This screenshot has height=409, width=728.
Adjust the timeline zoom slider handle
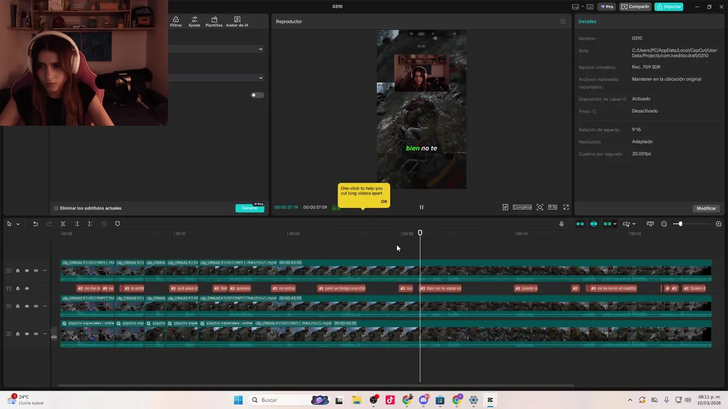[680, 224]
